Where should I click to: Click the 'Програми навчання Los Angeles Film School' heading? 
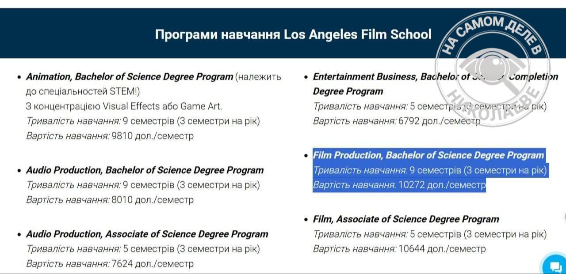click(x=293, y=34)
